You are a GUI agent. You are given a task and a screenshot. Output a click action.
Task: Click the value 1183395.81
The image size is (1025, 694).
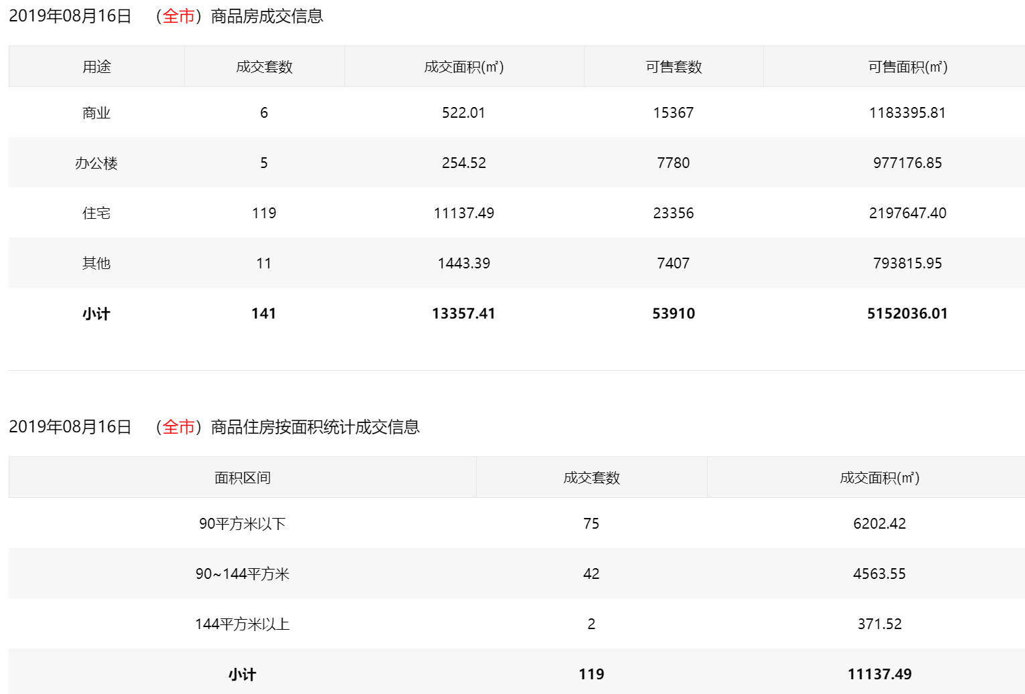click(x=908, y=112)
